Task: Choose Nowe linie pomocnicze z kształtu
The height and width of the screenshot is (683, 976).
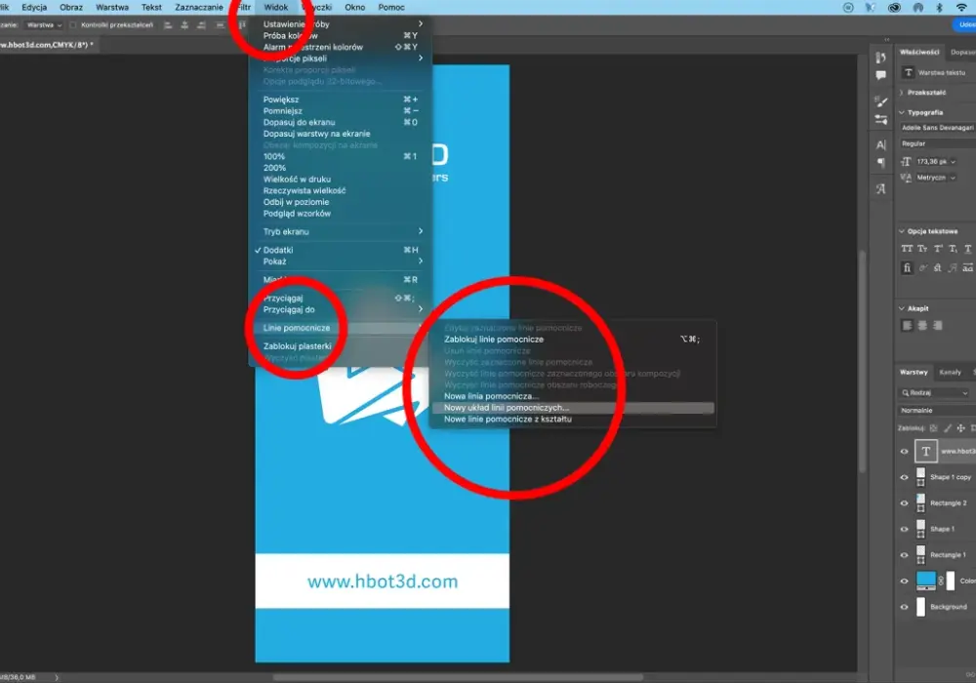Action: point(573,420)
